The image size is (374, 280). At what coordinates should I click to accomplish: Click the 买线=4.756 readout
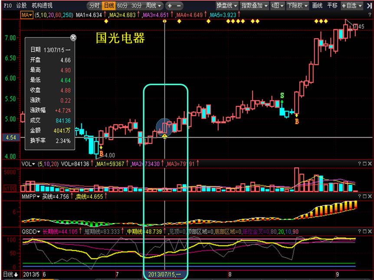pos(56,197)
